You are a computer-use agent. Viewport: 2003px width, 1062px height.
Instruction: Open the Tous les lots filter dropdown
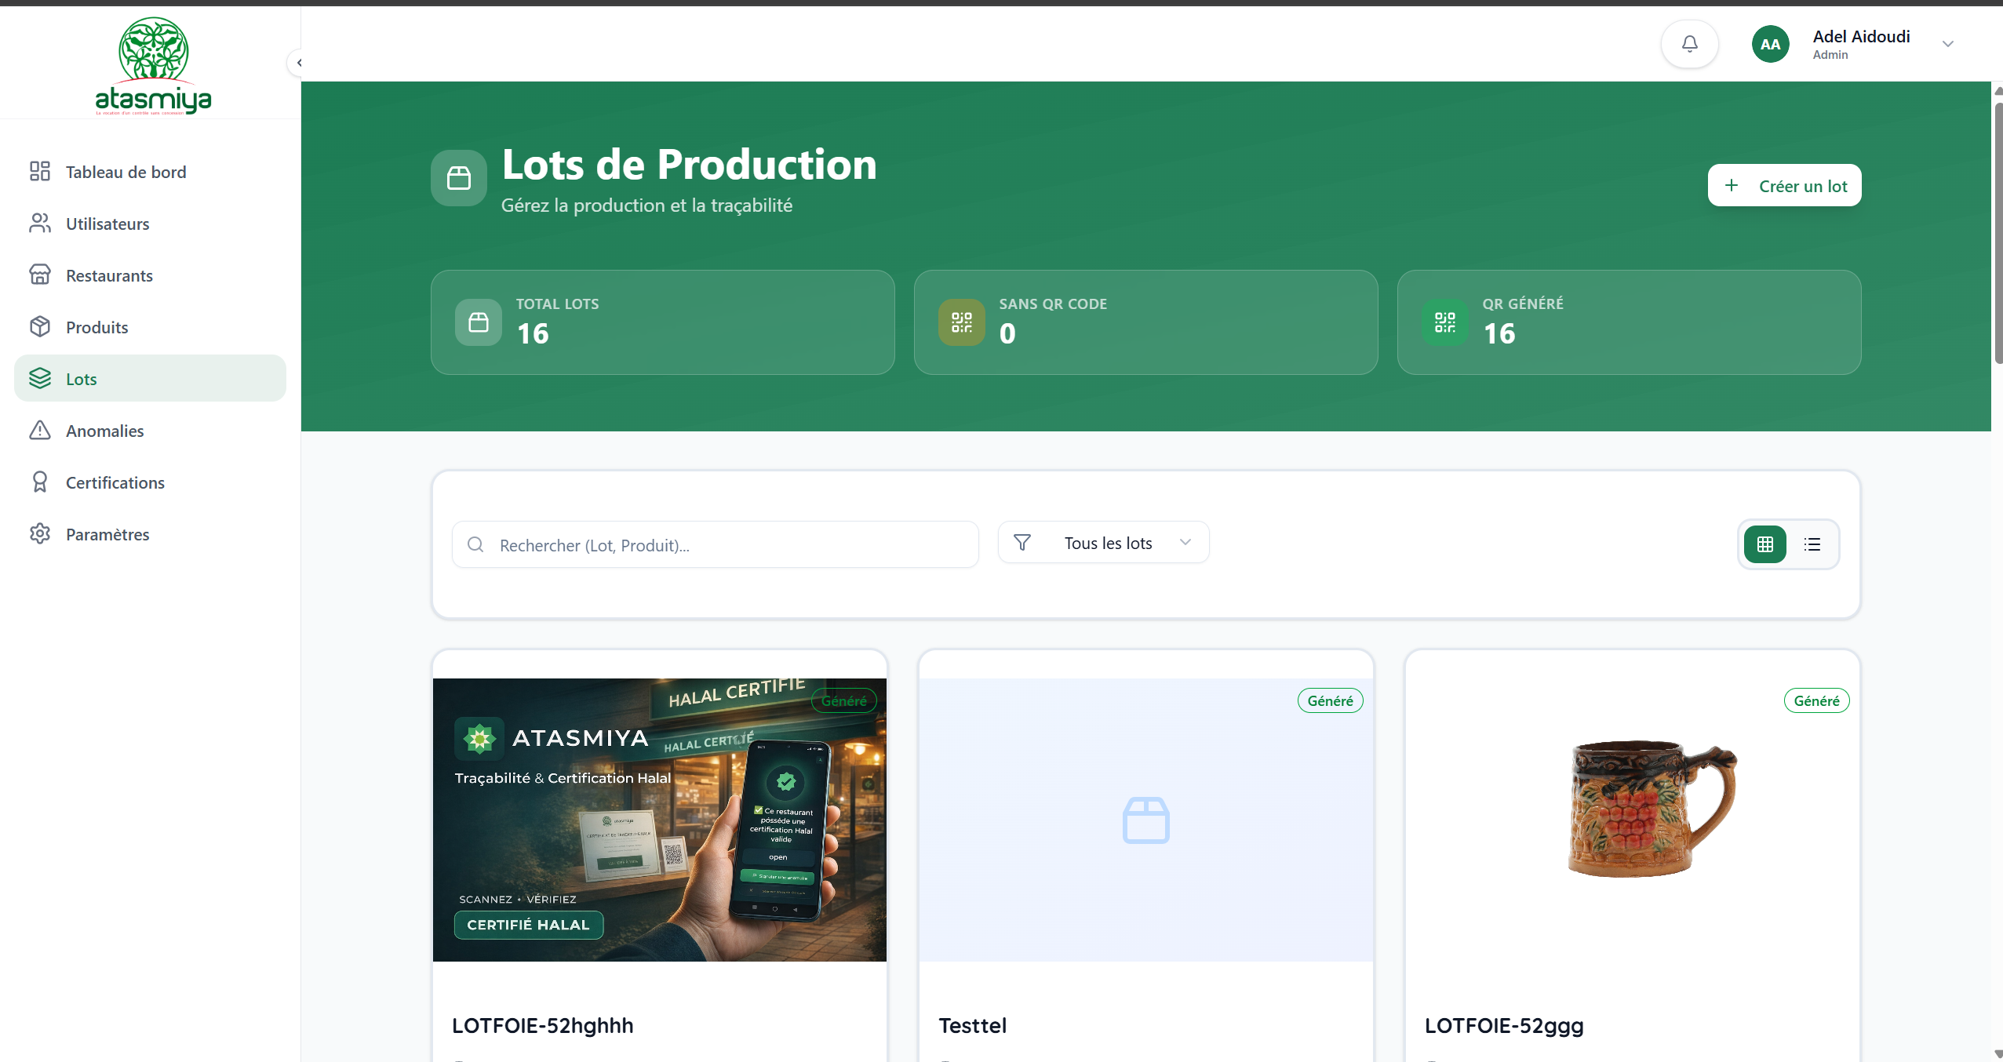pos(1103,543)
